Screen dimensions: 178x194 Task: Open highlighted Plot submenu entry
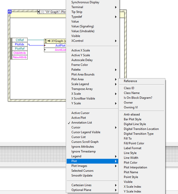pyautogui.click(x=93, y=161)
